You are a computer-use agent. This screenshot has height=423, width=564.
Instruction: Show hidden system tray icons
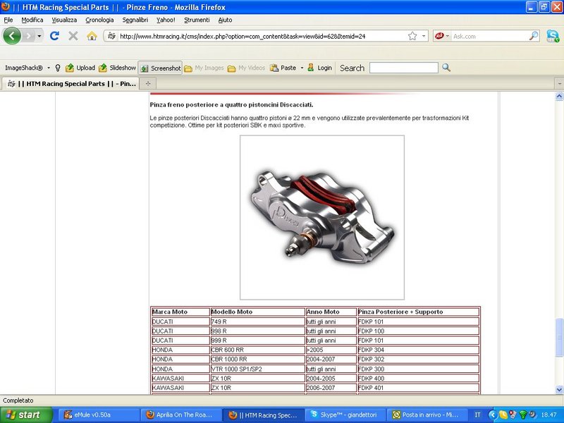492,415
